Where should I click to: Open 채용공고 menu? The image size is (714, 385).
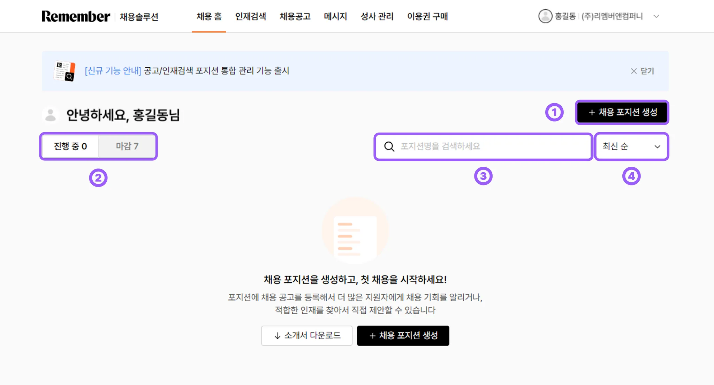295,16
